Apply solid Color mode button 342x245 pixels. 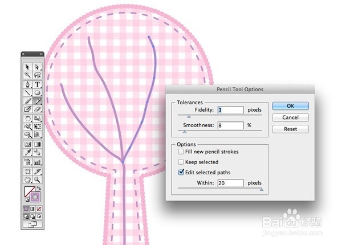[26, 209]
